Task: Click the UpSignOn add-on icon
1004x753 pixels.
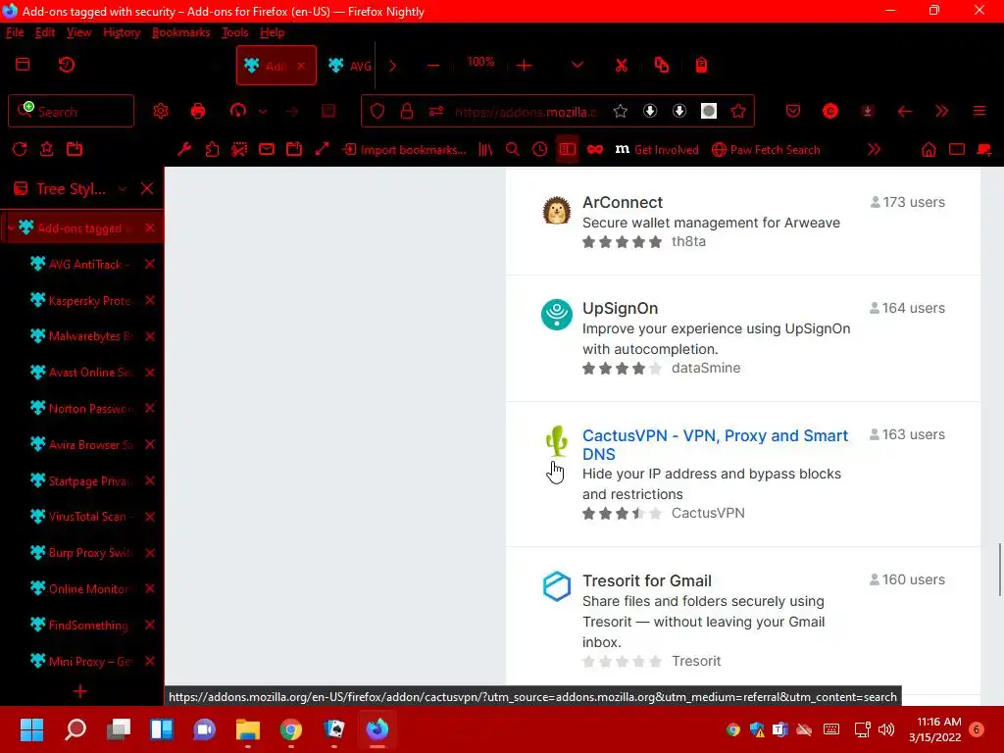Action: (557, 315)
